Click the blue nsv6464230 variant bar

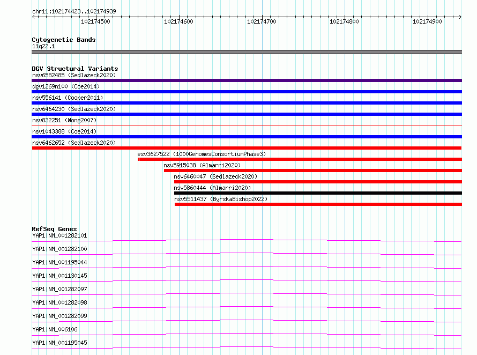pos(247,114)
